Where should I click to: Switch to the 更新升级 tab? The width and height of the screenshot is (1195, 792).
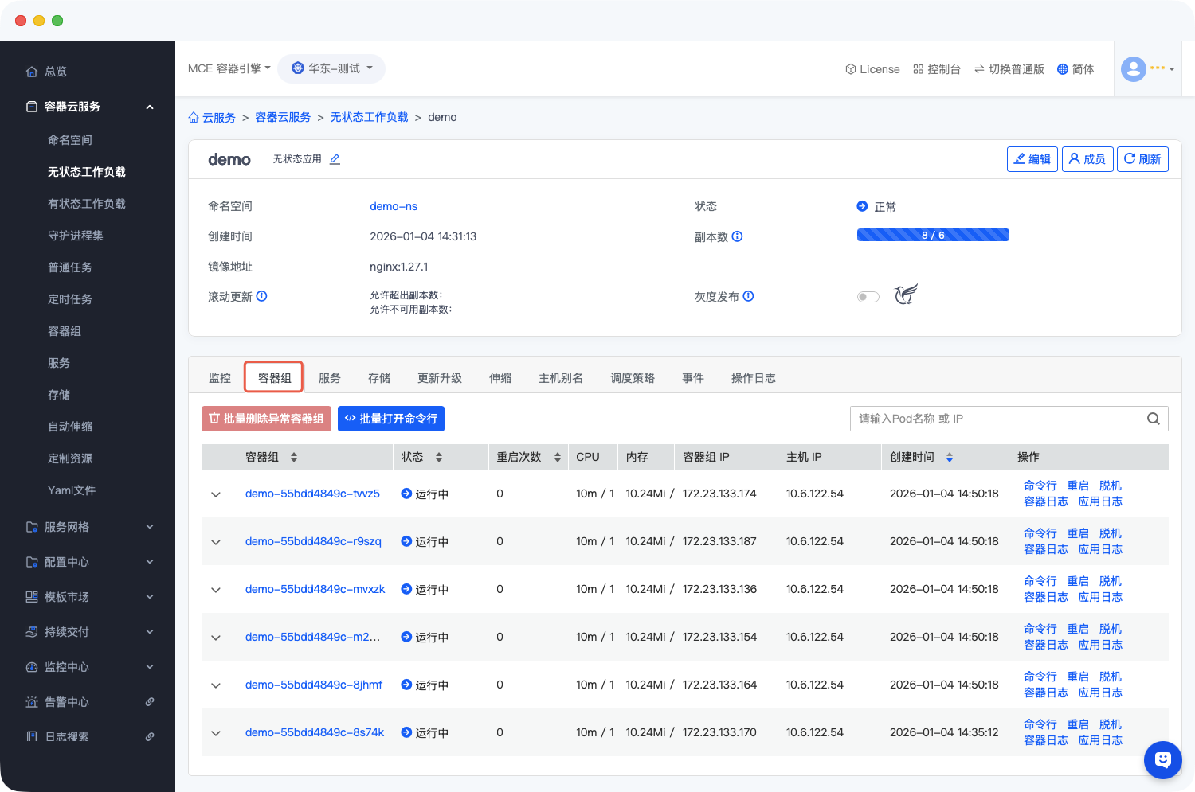pos(439,378)
